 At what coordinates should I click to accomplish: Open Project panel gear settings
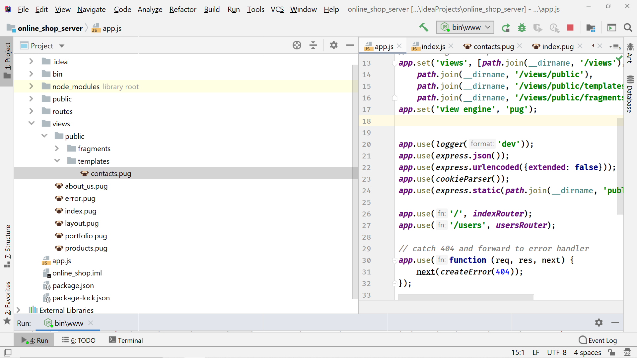(x=333, y=45)
